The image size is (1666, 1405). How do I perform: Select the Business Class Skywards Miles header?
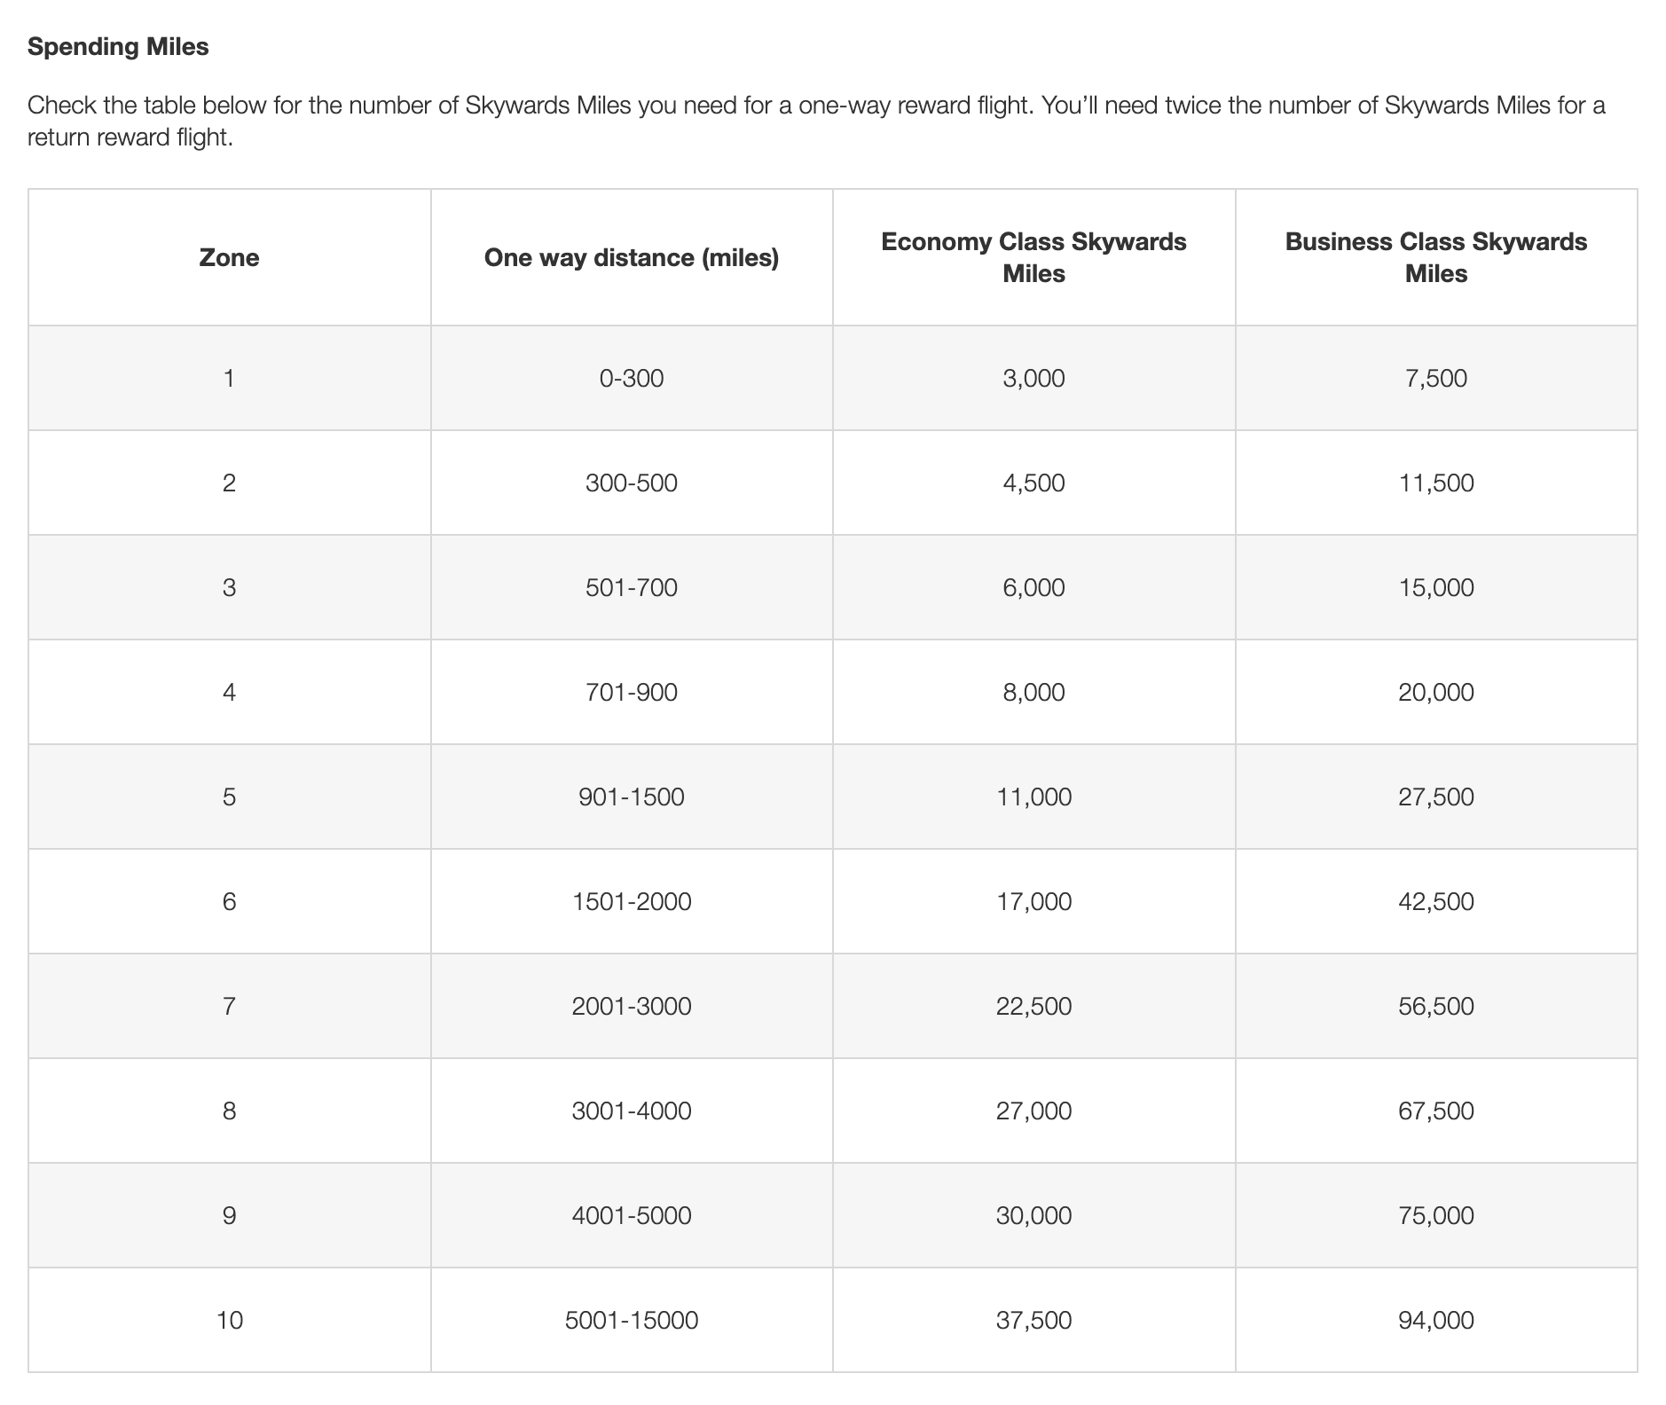[1437, 257]
